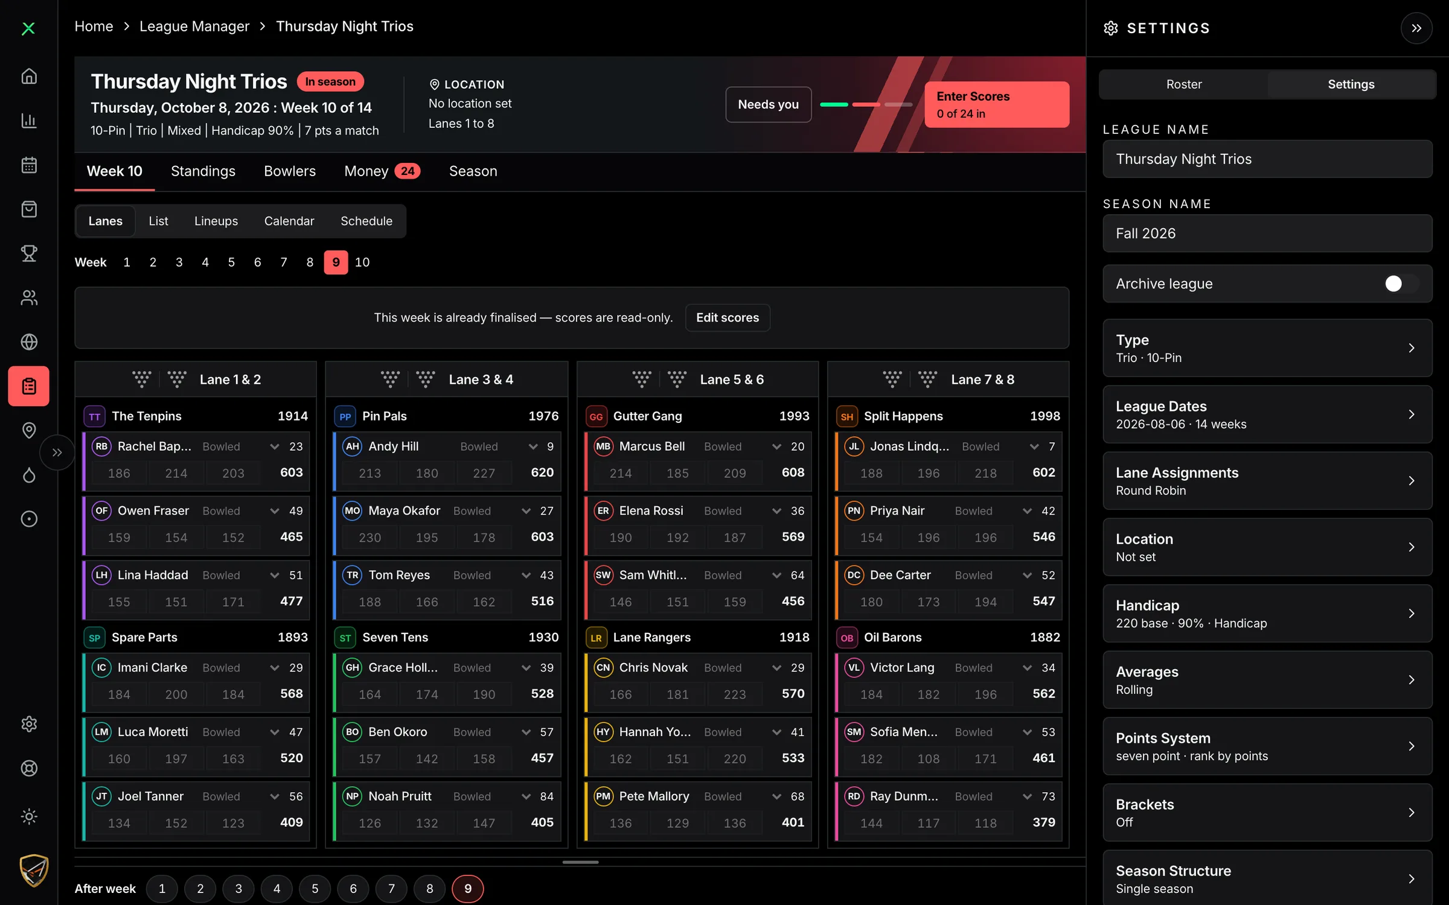Open the calendar icon in sidebar
This screenshot has height=905, width=1449.
tap(29, 165)
